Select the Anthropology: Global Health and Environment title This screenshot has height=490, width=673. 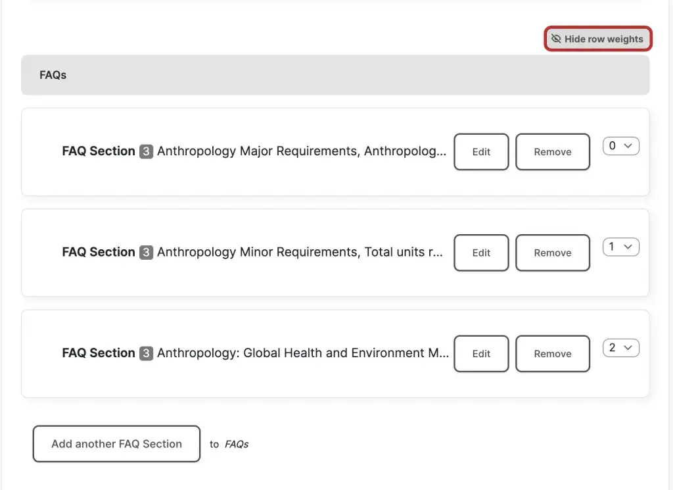point(303,353)
